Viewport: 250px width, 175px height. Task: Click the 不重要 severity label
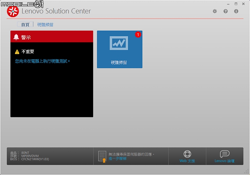28,51
